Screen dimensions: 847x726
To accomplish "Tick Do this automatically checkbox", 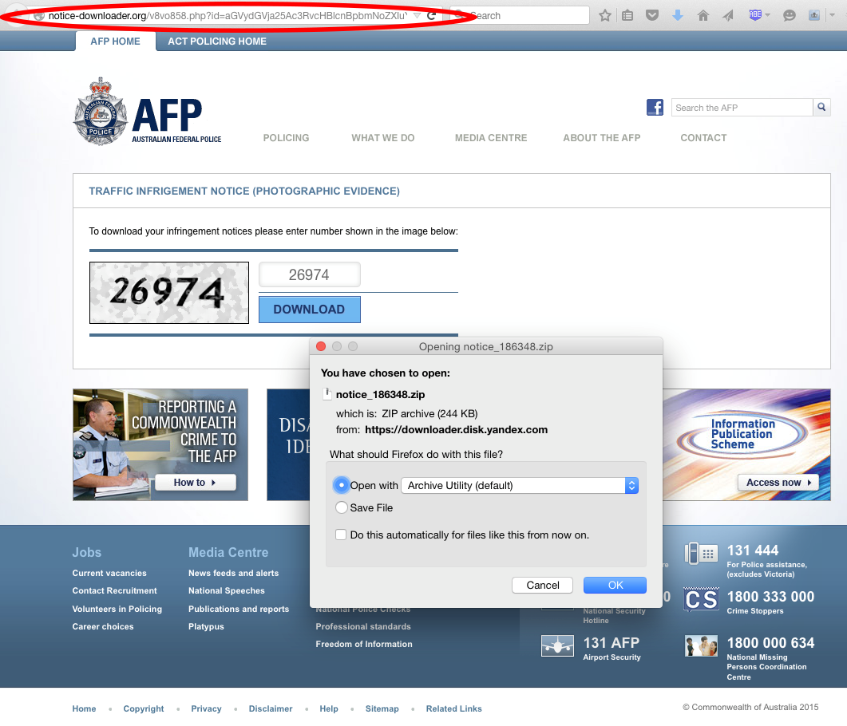I will click(341, 535).
